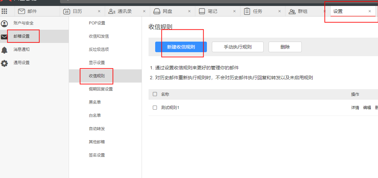This screenshot has width=378, height=178.
Task: Click 编辑 link for 测试规则1
Action: click(367, 108)
